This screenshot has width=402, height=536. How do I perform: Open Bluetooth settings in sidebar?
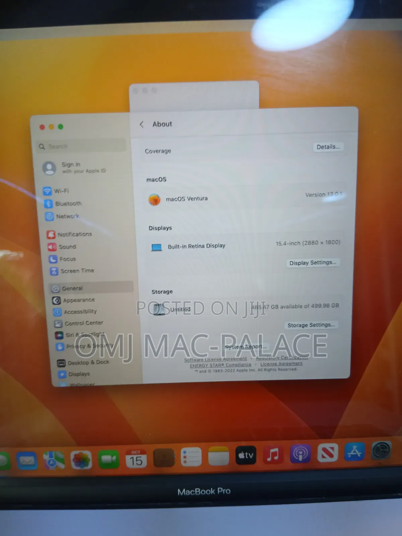pos(64,204)
